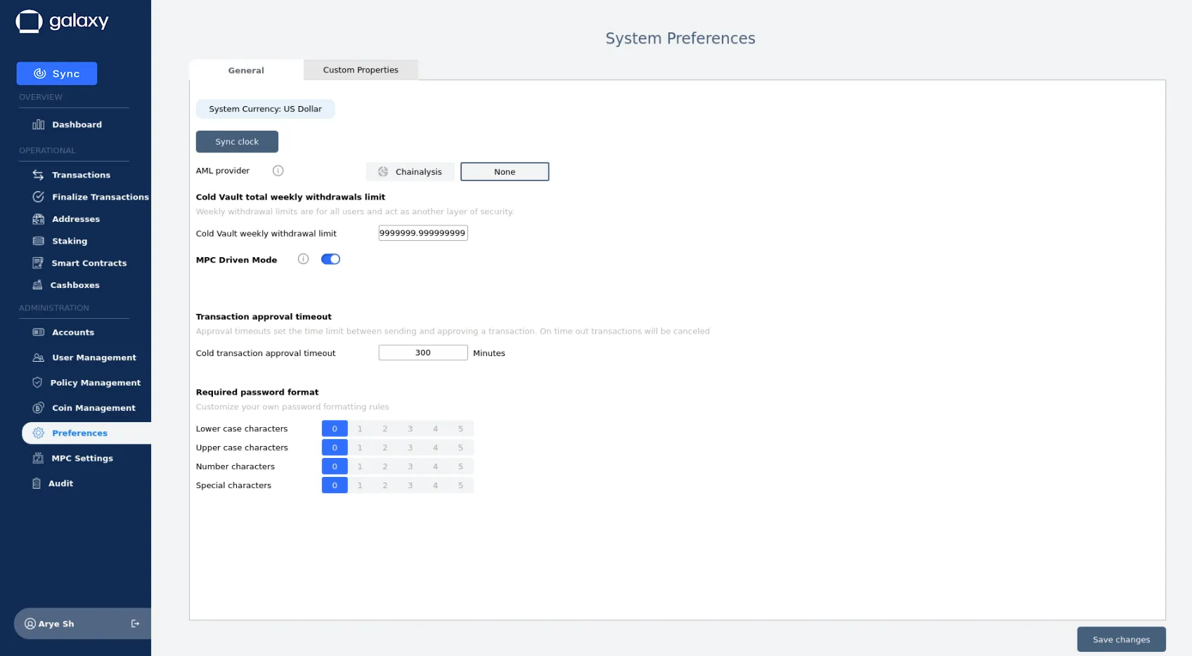Click Save changes button

pos(1121,639)
